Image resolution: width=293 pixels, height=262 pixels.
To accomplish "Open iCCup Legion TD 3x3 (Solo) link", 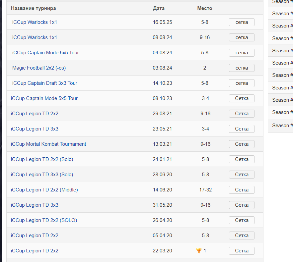I will [42, 175].
